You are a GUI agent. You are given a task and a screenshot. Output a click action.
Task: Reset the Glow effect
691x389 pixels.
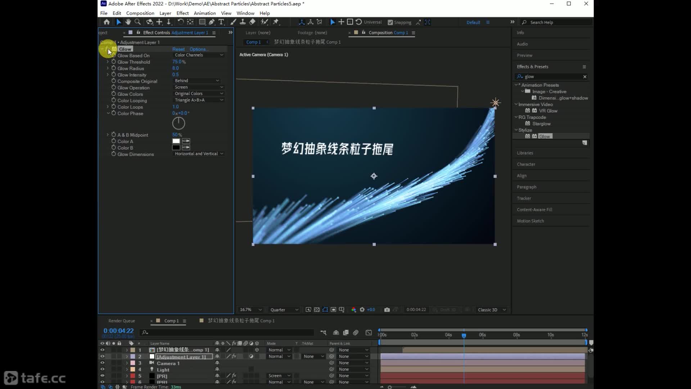click(x=179, y=49)
